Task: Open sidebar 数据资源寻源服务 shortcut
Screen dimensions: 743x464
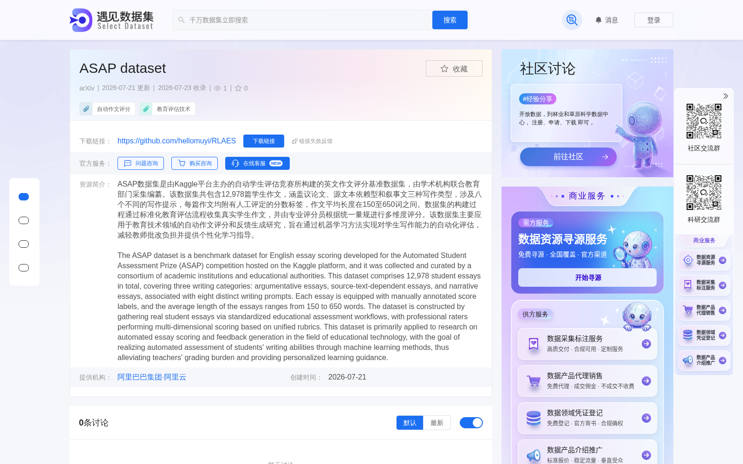Action: [x=704, y=260]
